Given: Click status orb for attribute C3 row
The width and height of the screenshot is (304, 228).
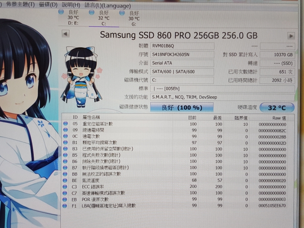Looking at the screenshot, I should (65, 187).
